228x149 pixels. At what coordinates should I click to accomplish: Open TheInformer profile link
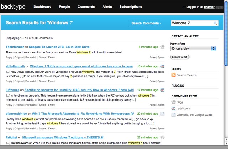coord(15,47)
